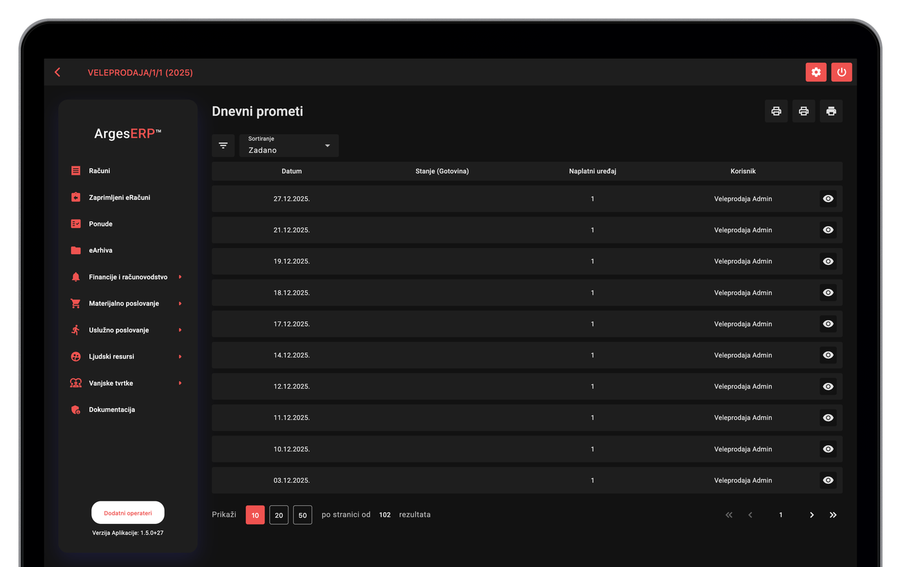The image size is (901, 567).
Task: Go to next page arrow
Action: [x=812, y=515]
